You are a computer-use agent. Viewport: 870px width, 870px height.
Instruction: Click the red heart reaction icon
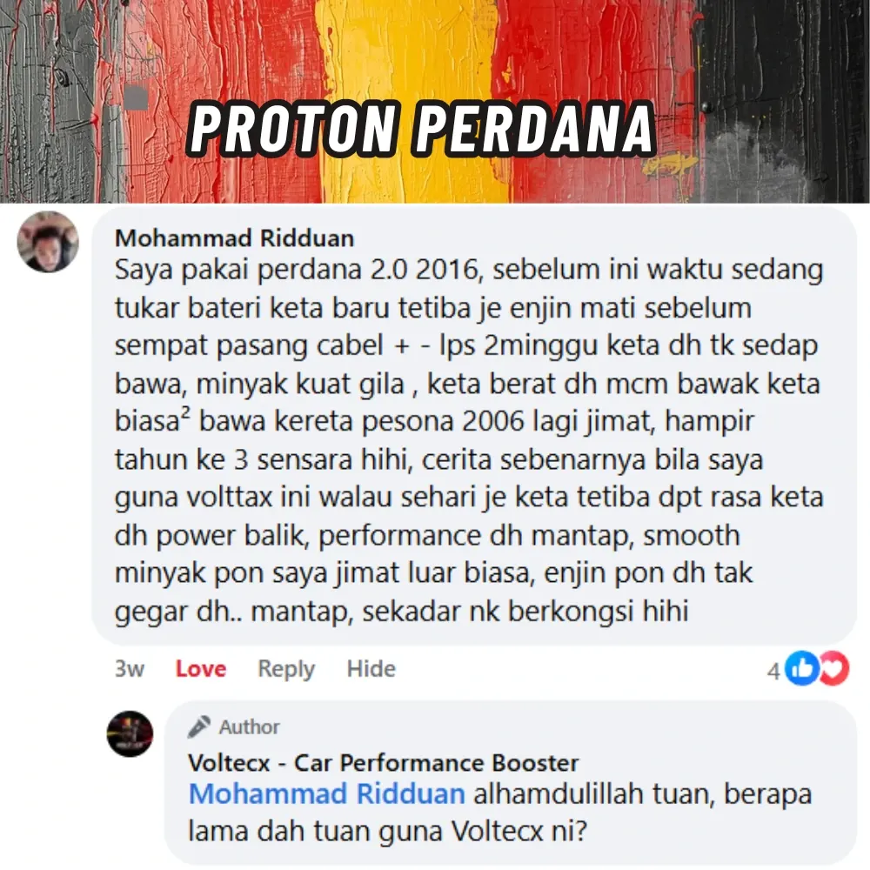(833, 668)
